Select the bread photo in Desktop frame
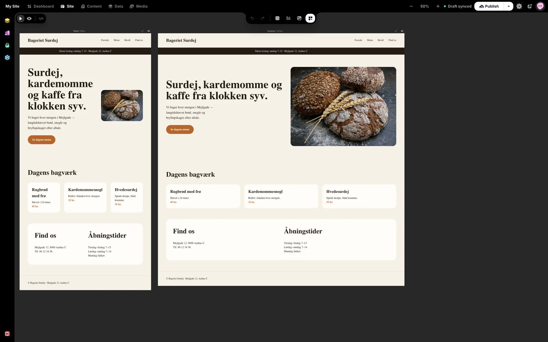 pyautogui.click(x=343, y=106)
